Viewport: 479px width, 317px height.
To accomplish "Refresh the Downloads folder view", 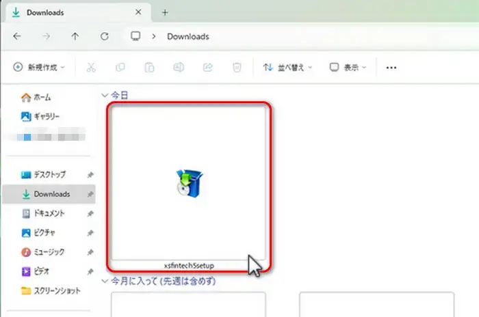I will [x=105, y=36].
